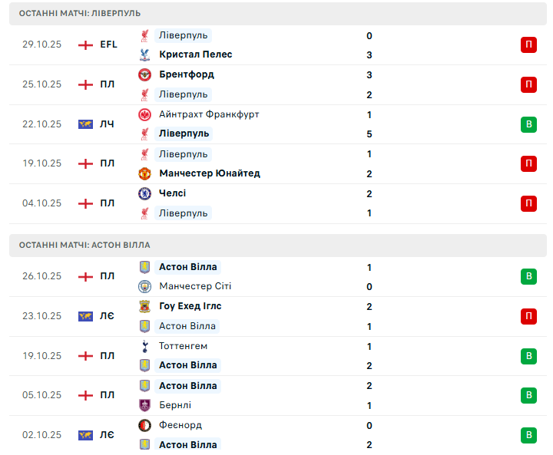Image resolution: width=553 pixels, height=455 pixels.
Task: Click the Brentford club crest
Action: coord(145,74)
